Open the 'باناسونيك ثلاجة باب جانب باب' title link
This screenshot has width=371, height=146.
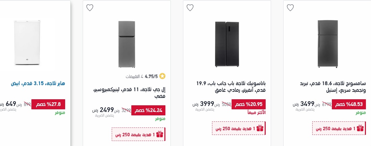tap(231, 86)
